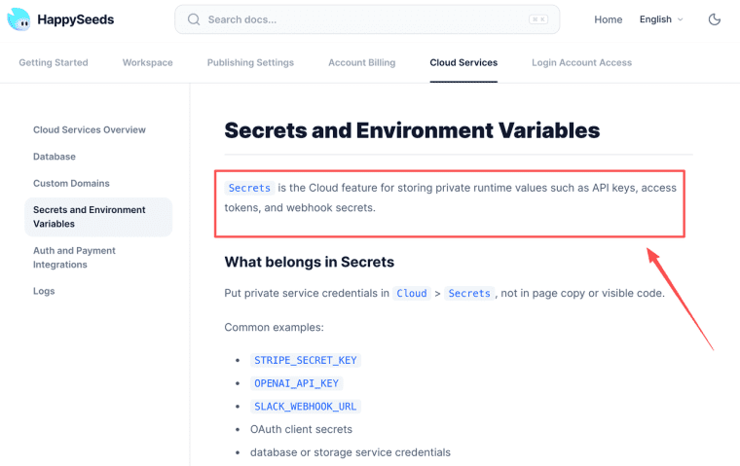Click the OAuth client secrets bullet

(x=301, y=429)
